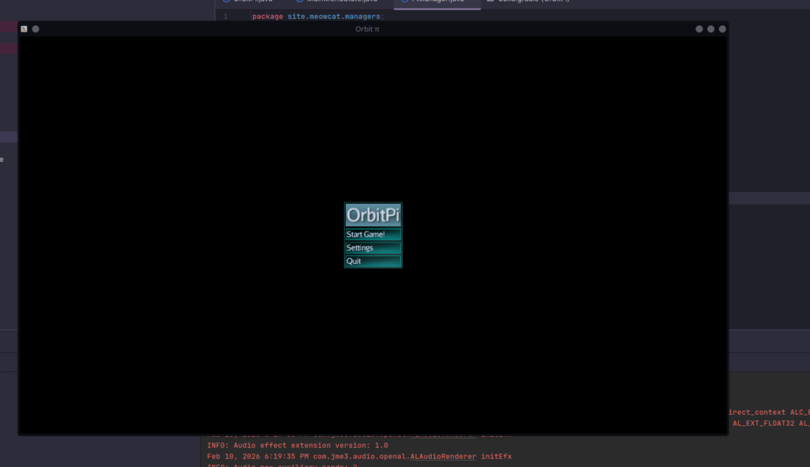Select the MainMenuState.java editor tab
This screenshot has height=467, width=810.
(342, 2)
